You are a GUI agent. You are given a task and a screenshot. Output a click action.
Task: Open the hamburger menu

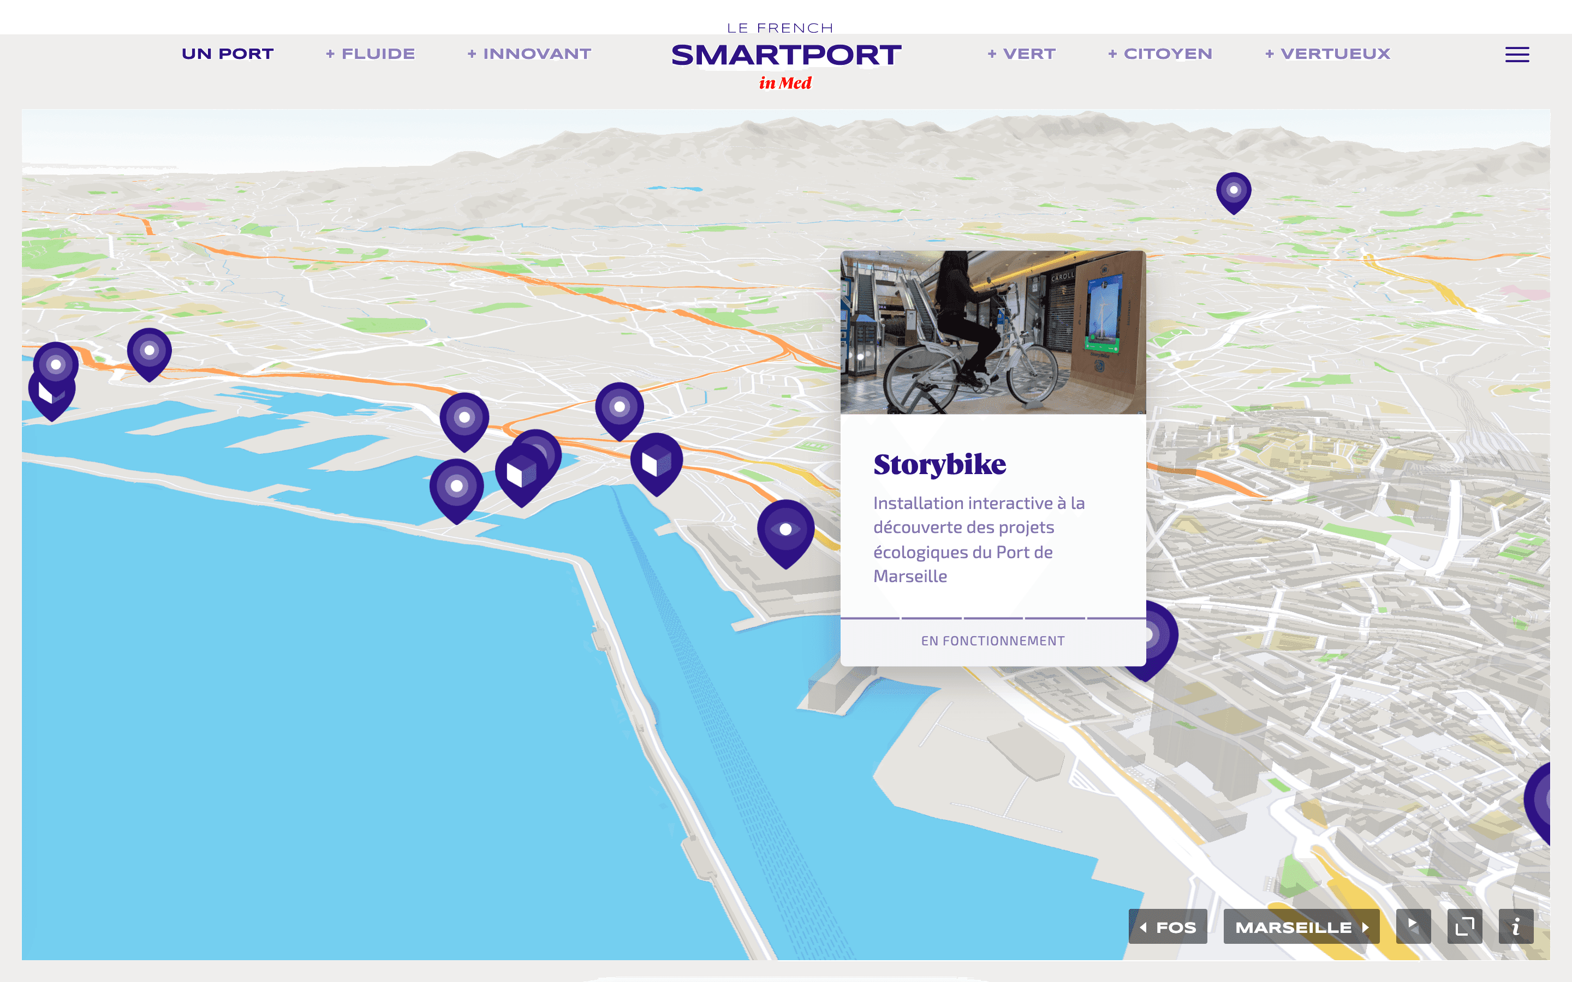(1517, 55)
